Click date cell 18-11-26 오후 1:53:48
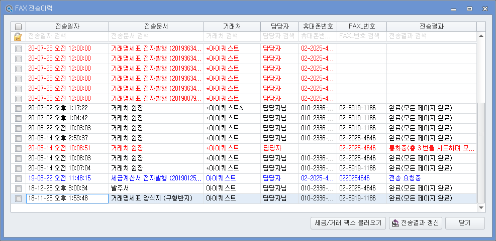The image size is (496, 241). [x=67, y=198]
